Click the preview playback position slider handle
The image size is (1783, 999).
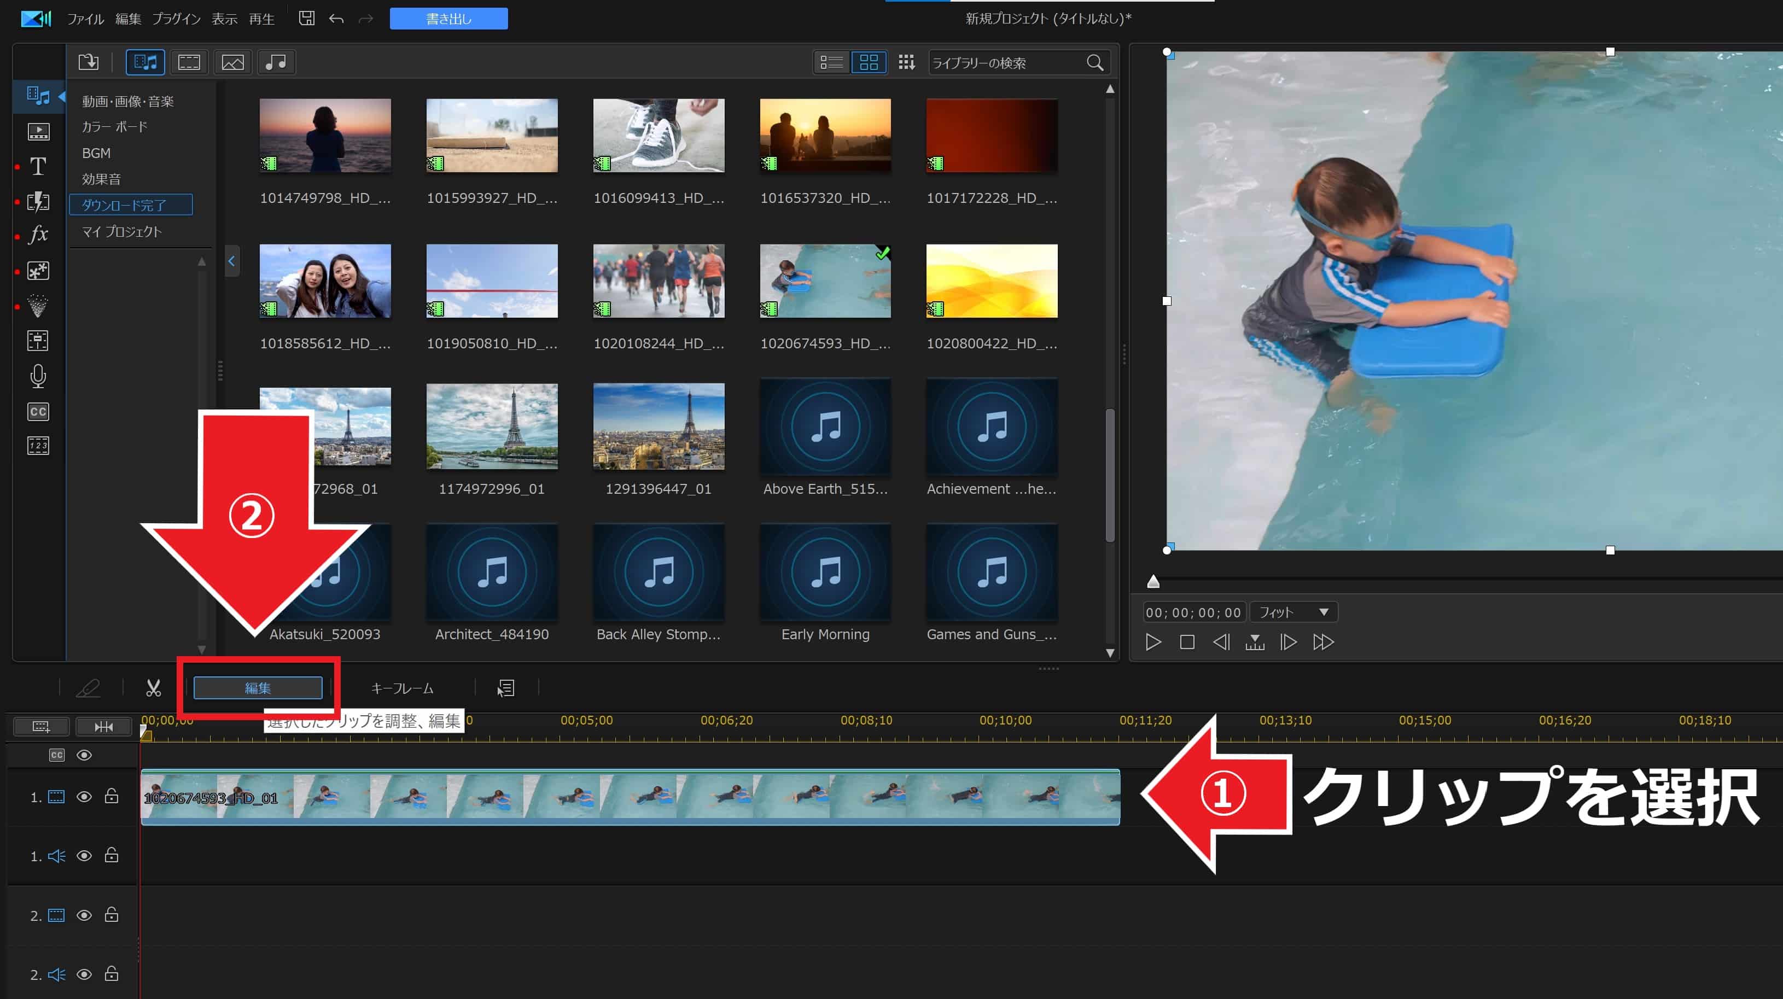click(1153, 582)
